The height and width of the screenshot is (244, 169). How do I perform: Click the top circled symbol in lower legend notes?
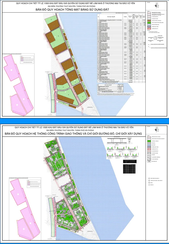[149, 178]
